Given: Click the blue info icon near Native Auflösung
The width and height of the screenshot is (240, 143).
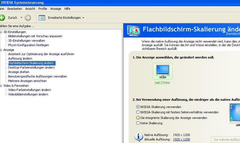Looking at the screenshot, I should pos(138,137).
